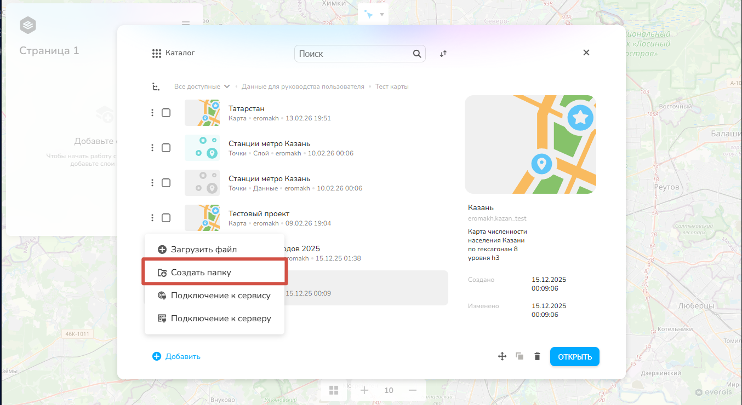Click the Татарстан map thumbnail
742x405 pixels.
tap(202, 113)
